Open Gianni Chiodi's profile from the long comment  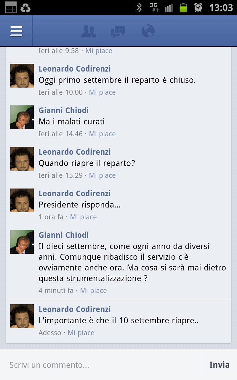point(64,235)
